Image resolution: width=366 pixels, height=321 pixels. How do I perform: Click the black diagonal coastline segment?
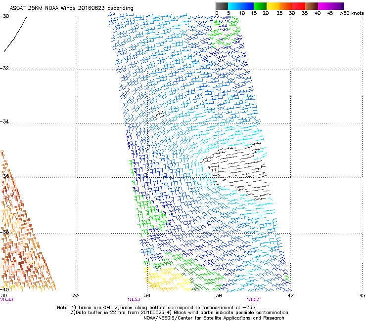coord(15,34)
